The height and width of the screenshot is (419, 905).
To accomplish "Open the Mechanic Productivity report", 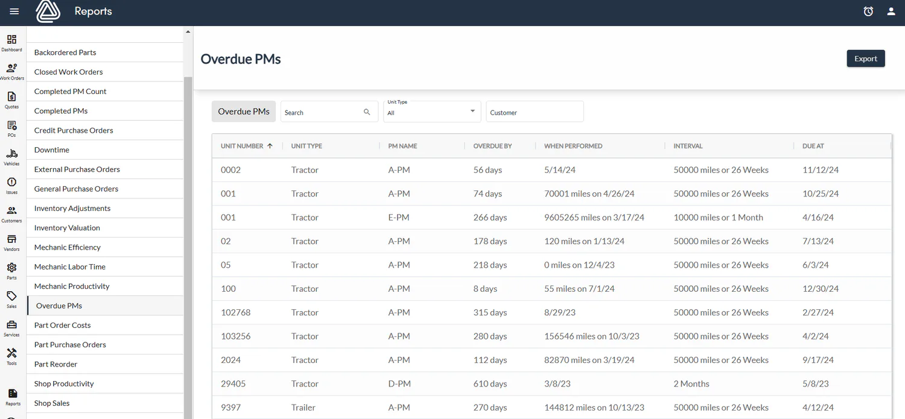I will [x=105, y=286].
